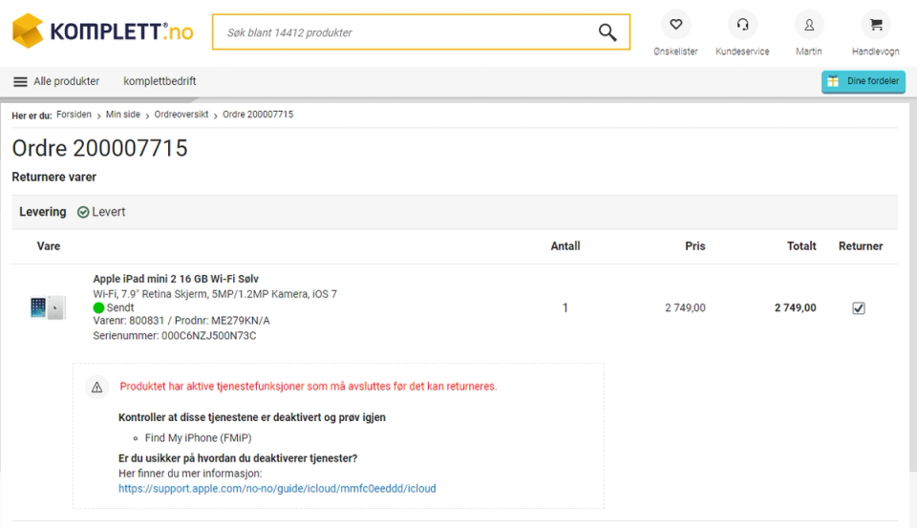Click Er du usikker på hvordan text
Screen dimensions: 917x528
pos(238,458)
